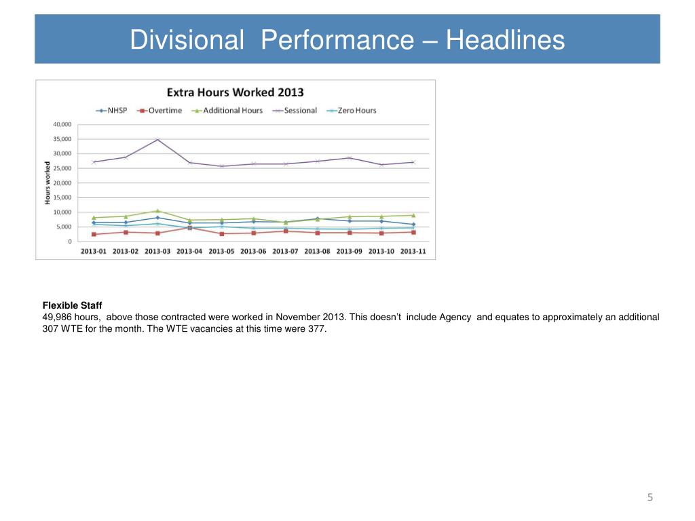Click the 30,000 y-axis value
695x521 pixels.
(x=62, y=154)
